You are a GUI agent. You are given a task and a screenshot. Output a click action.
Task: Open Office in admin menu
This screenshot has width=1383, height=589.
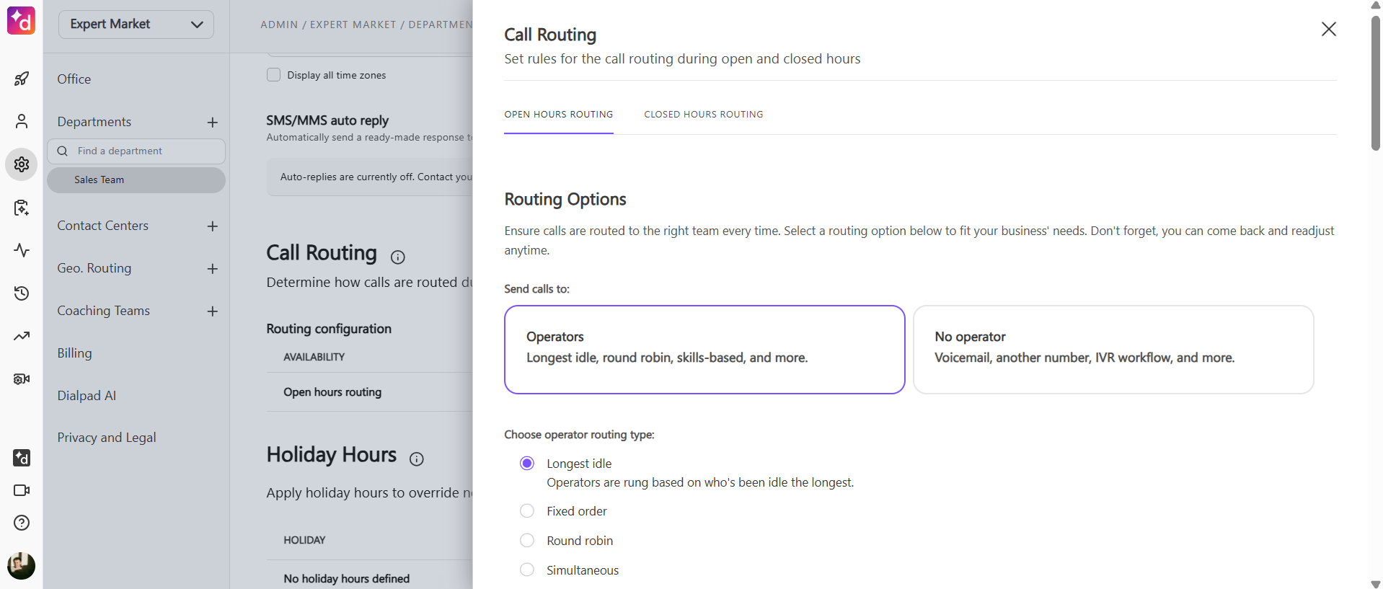[74, 79]
